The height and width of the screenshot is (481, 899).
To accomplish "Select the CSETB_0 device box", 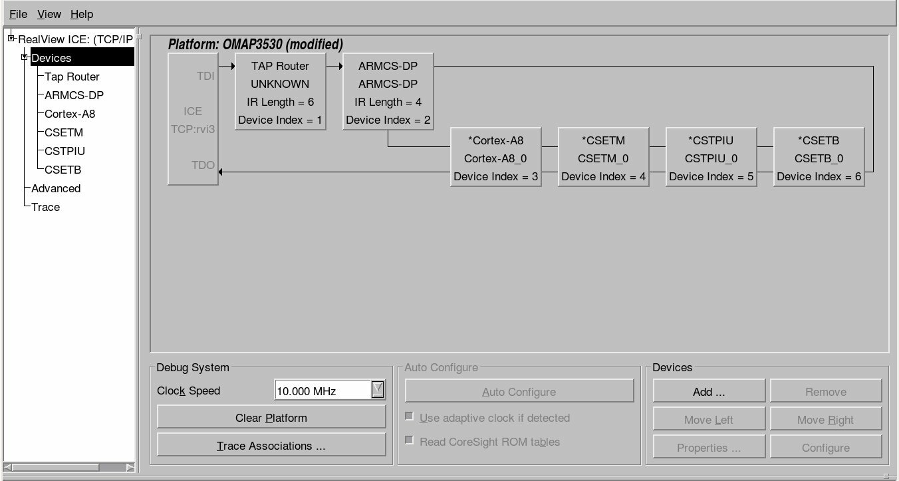I will tap(819, 158).
